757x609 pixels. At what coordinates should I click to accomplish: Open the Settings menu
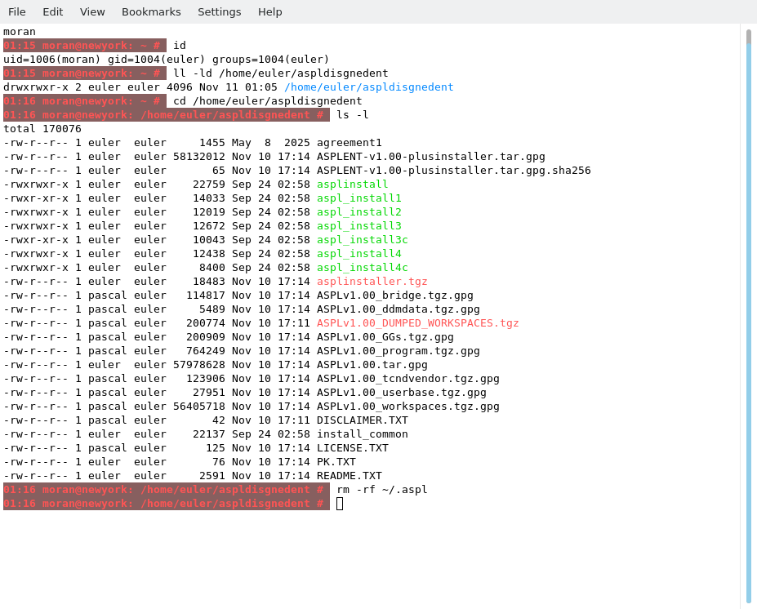[x=219, y=11]
